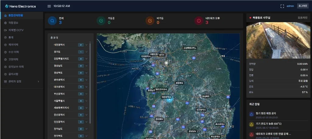Click the 로그아웃 button
This screenshot has width=312, height=139.
pyautogui.click(x=303, y=6)
